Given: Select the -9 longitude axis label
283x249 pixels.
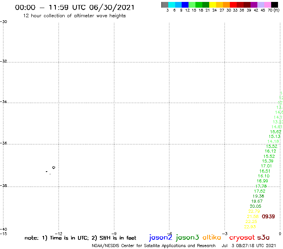Looking at the screenshot, I should (114, 234).
